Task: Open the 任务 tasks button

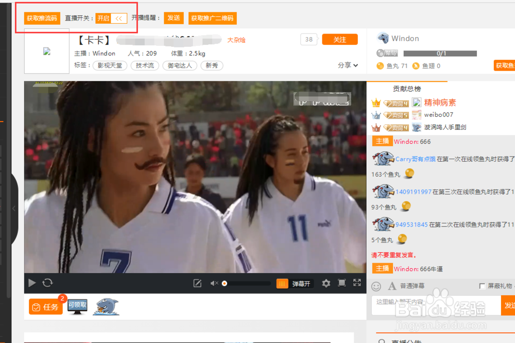Action: (46, 307)
